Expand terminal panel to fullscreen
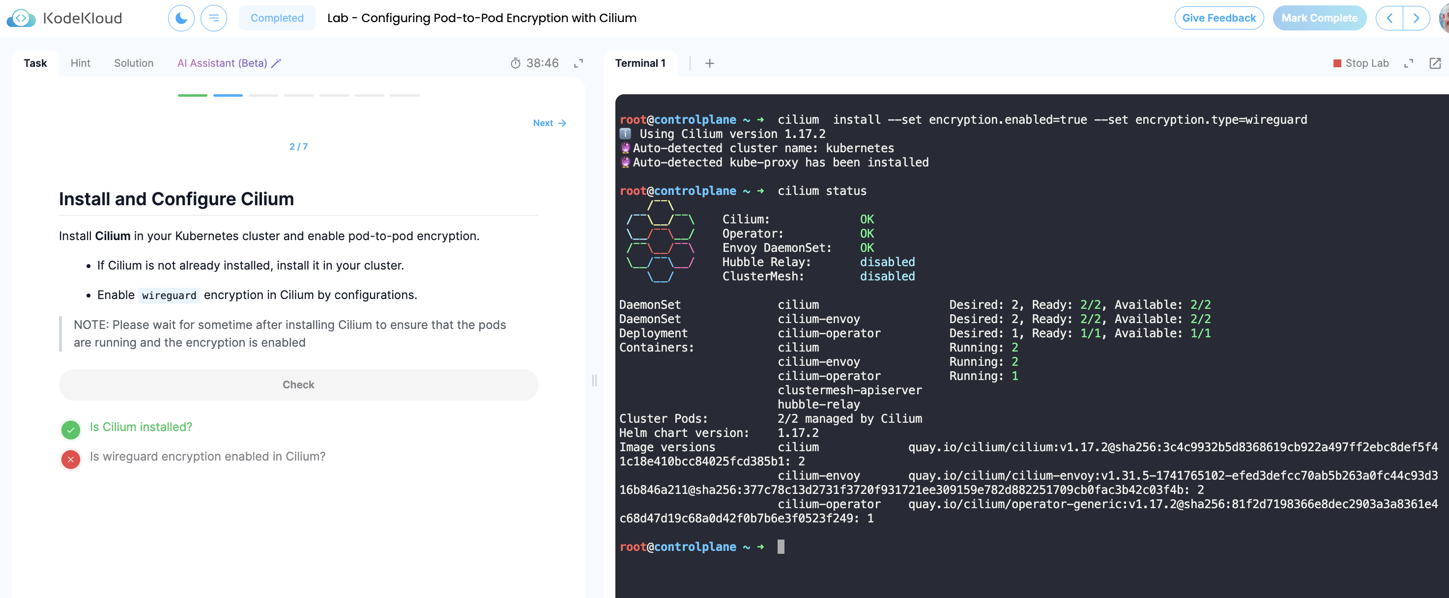Viewport: 1449px width, 598px height. tap(1409, 63)
